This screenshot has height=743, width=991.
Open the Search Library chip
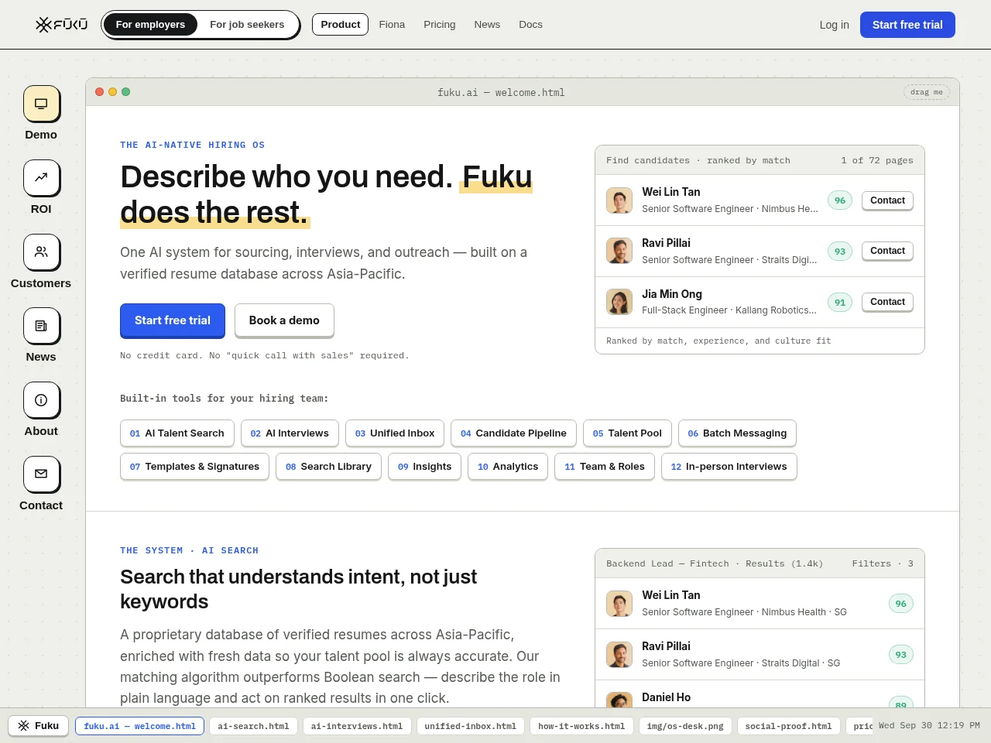click(x=328, y=467)
